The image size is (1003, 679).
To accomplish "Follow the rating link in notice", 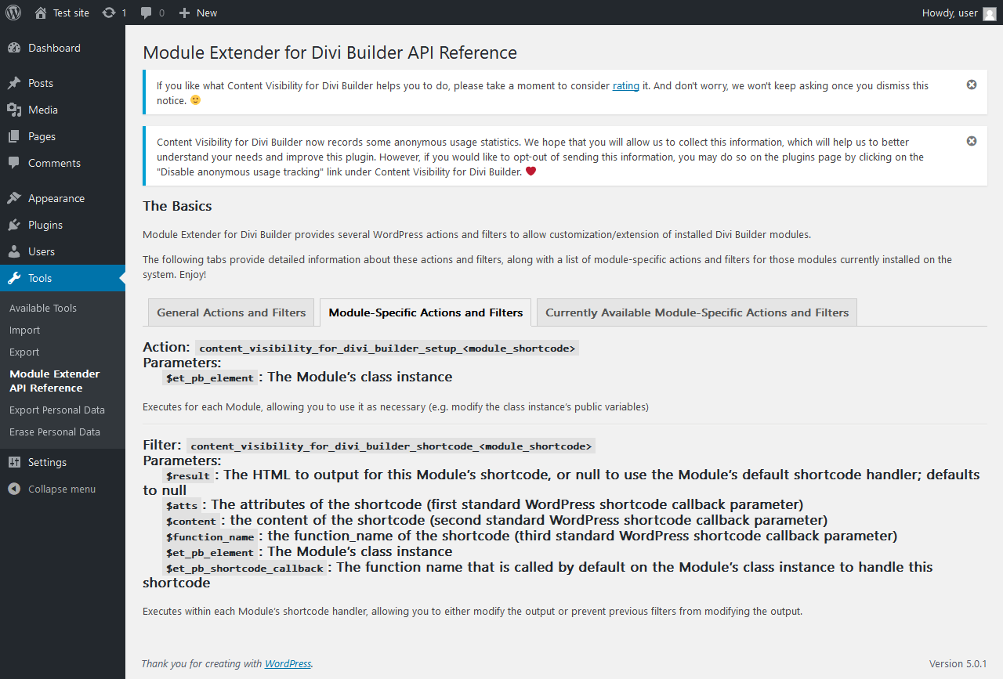I will pos(626,85).
